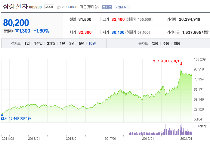This screenshot has height=144, width=210.
Task: Click the 고가 value 82,400
Action: [x=118, y=20]
